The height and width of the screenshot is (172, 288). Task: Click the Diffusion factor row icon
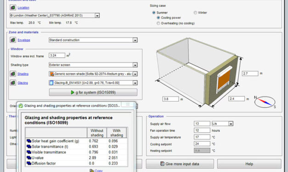[29, 163]
